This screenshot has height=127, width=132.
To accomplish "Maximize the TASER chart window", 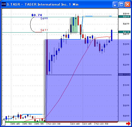I will click(121, 4).
